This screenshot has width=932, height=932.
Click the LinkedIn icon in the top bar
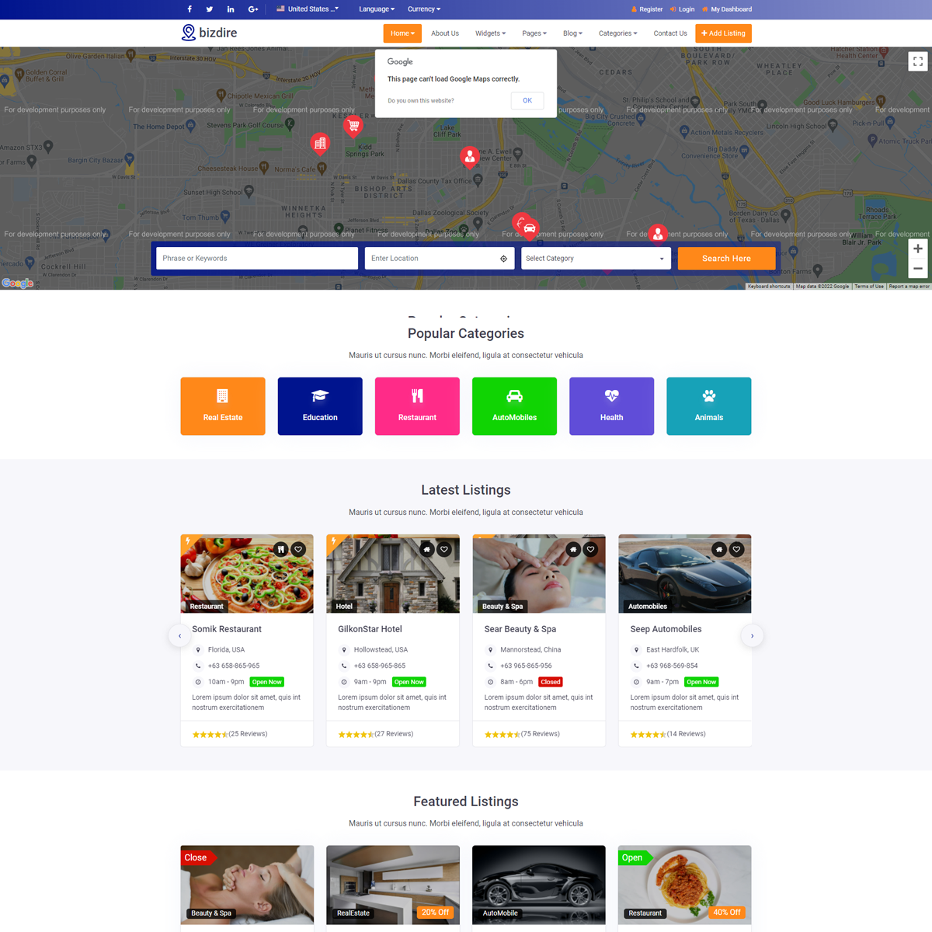(x=231, y=9)
